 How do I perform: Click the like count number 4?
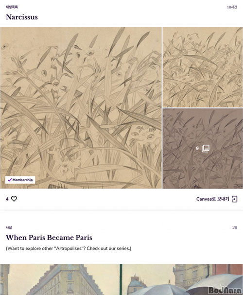click(7, 199)
